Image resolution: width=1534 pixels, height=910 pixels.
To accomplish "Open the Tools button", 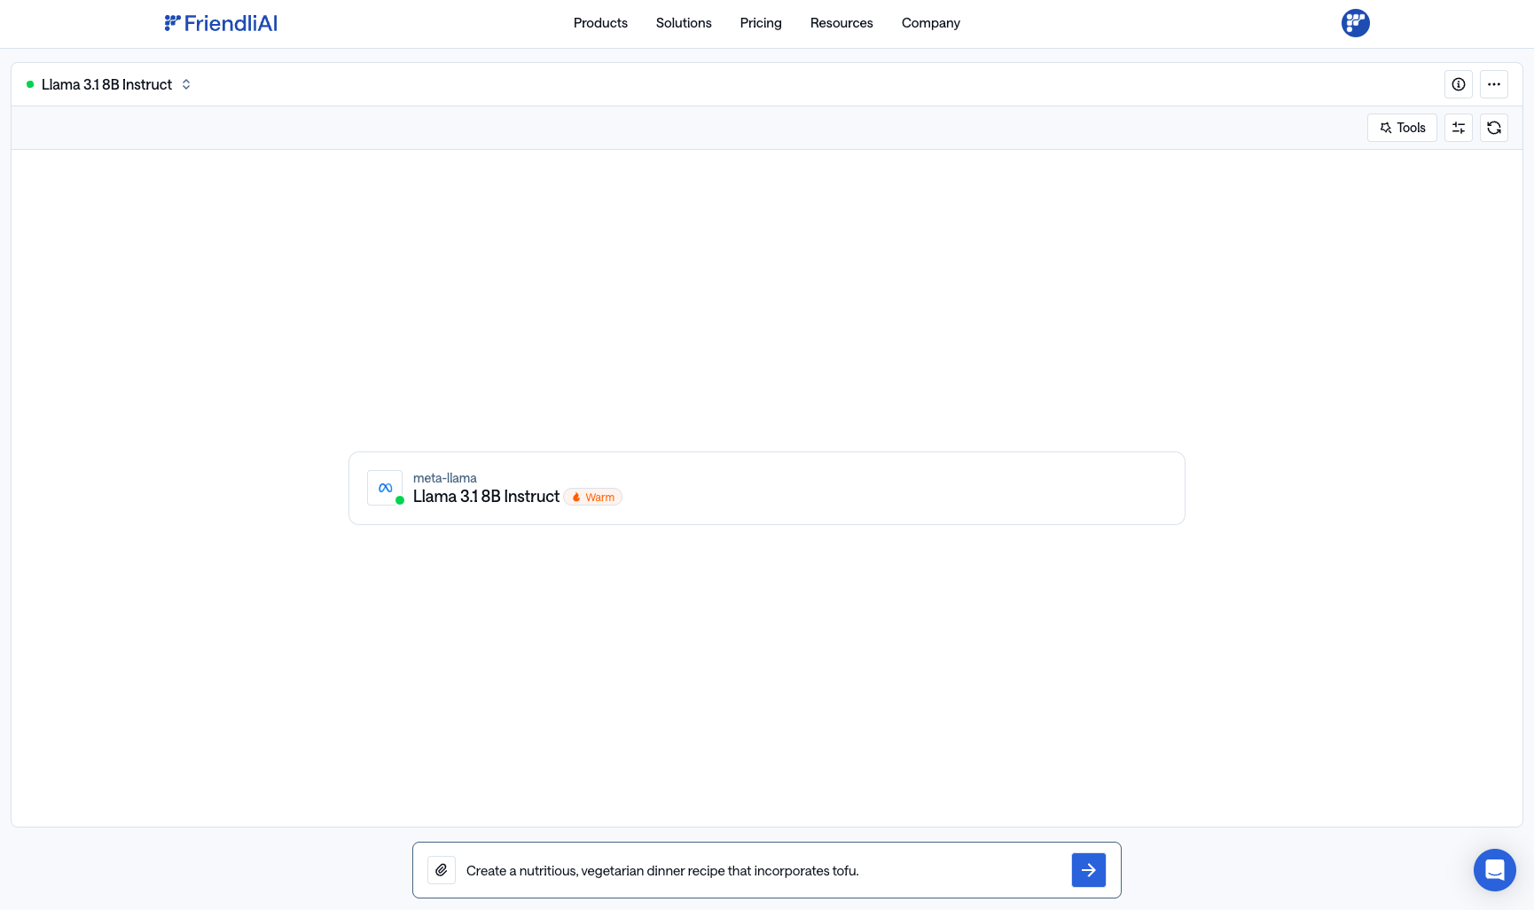I will (1402, 128).
